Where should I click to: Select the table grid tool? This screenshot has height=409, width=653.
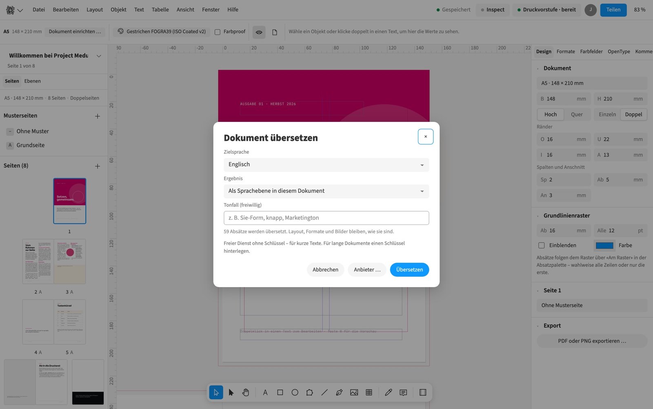tap(369, 392)
